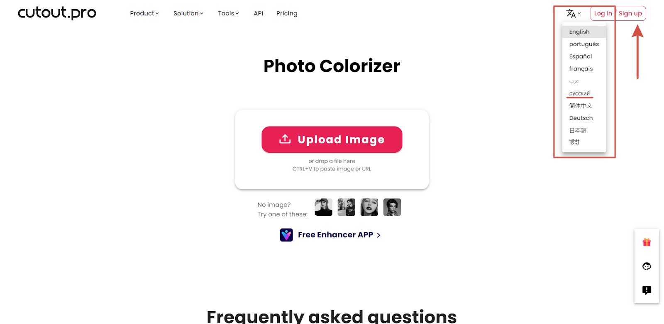Go to the Pricing page
664x324 pixels.
click(287, 13)
